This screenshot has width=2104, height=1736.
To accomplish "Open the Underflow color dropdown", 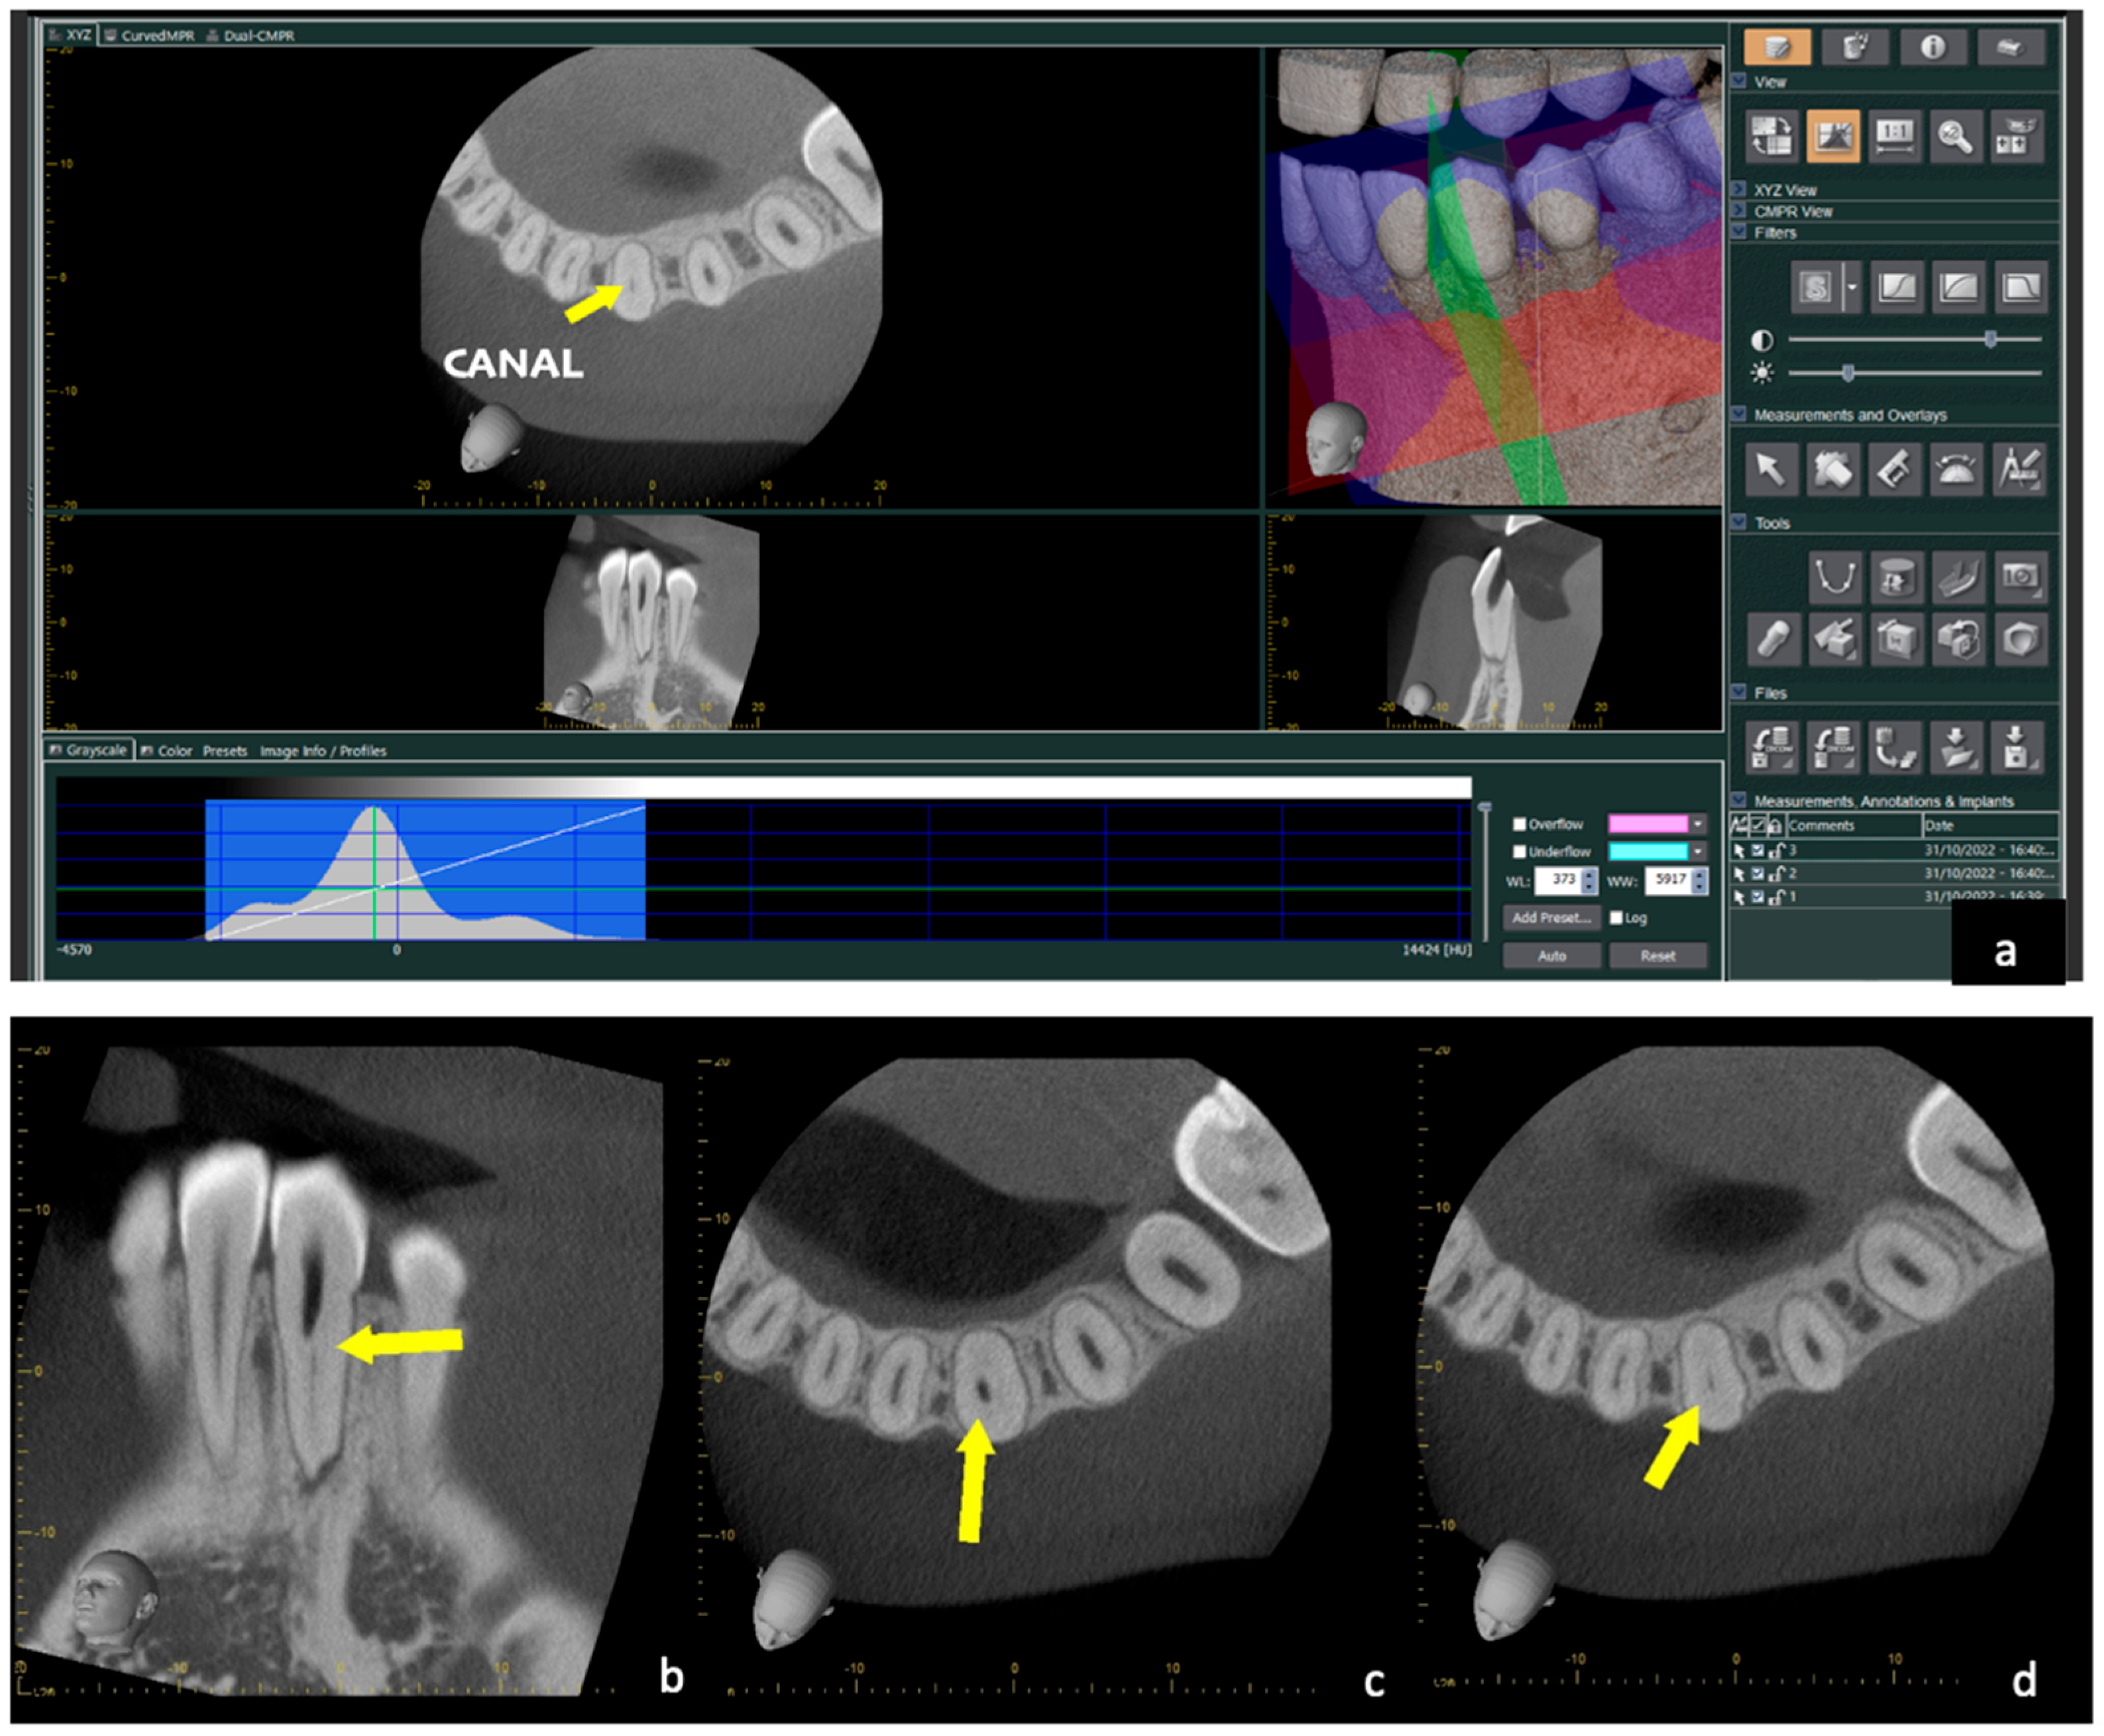I will click(x=1697, y=851).
